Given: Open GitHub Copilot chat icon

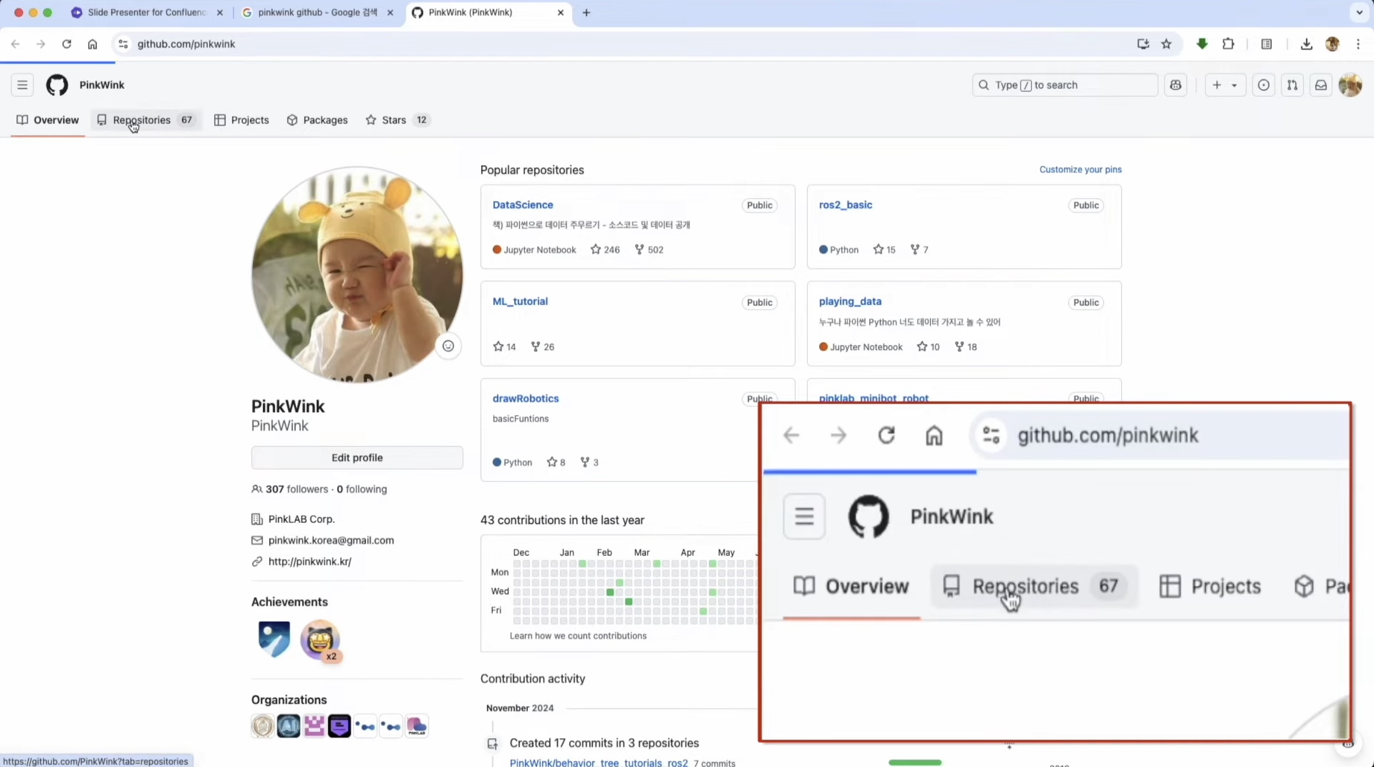Looking at the screenshot, I should (1175, 85).
